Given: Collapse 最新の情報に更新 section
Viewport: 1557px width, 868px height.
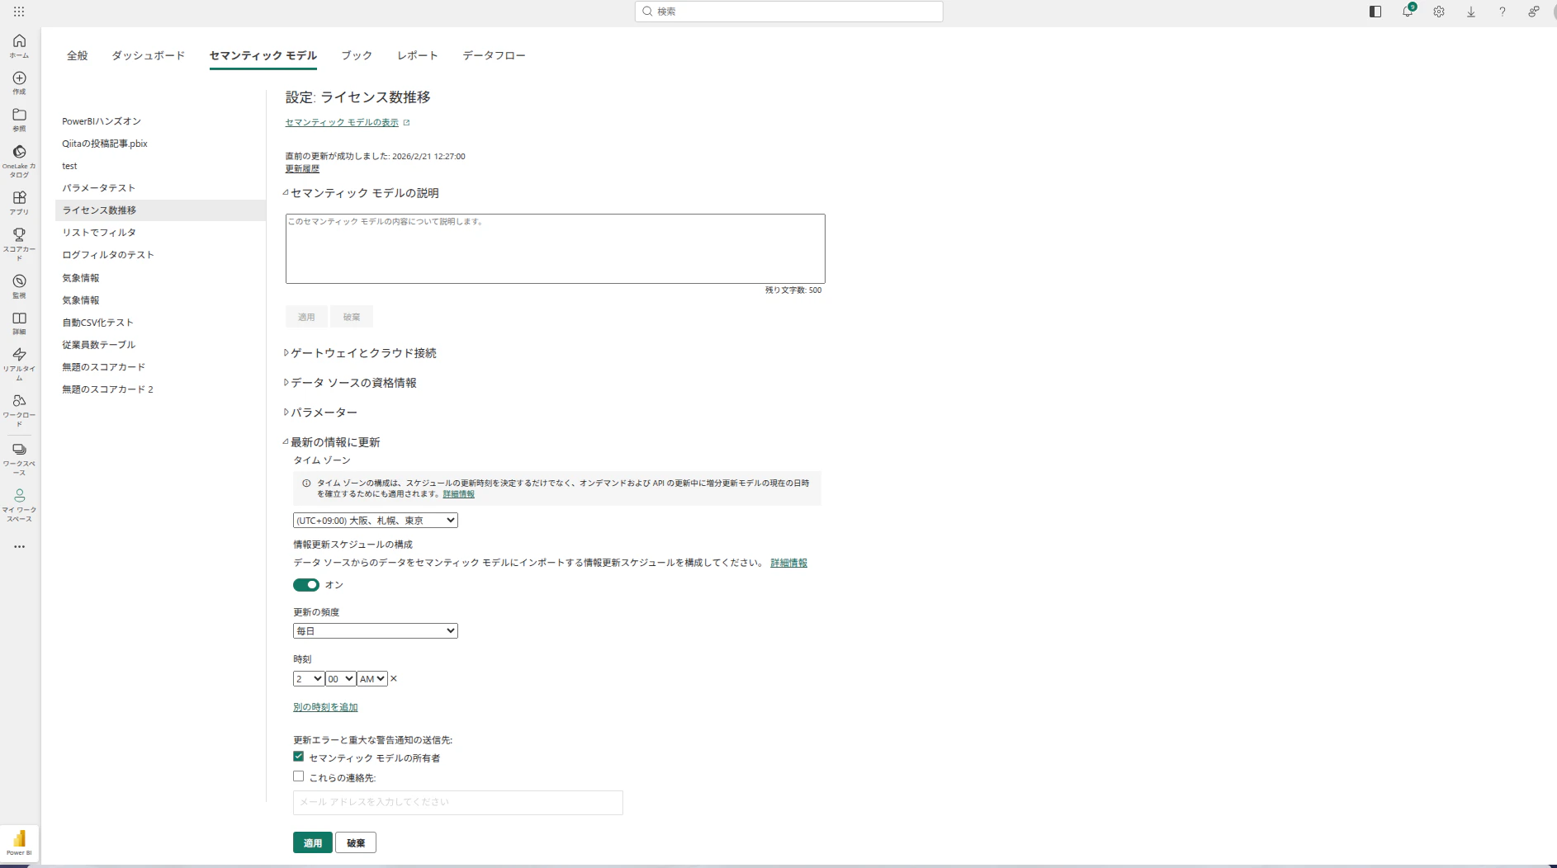Looking at the screenshot, I should (x=332, y=442).
